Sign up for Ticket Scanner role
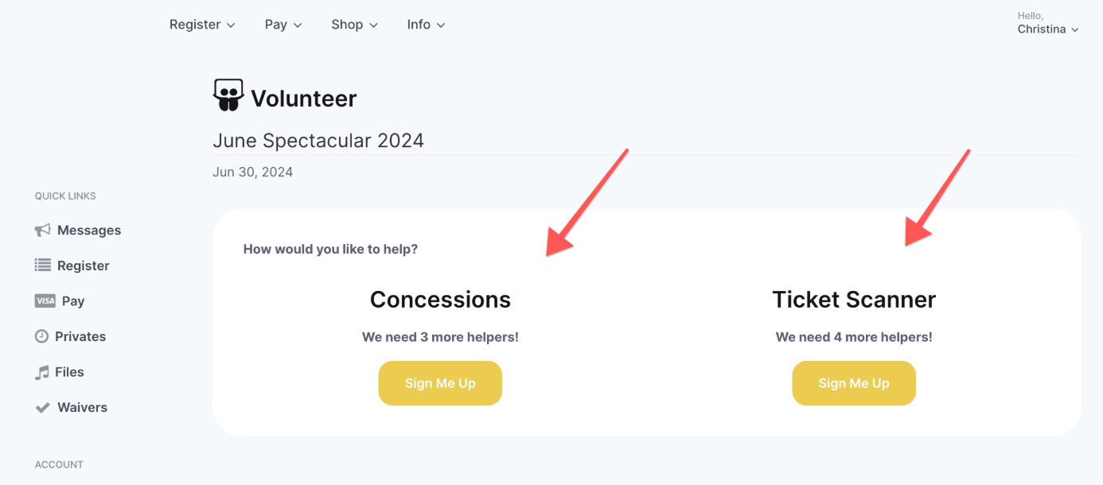Viewport: 1103px width, 485px height. [x=854, y=383]
